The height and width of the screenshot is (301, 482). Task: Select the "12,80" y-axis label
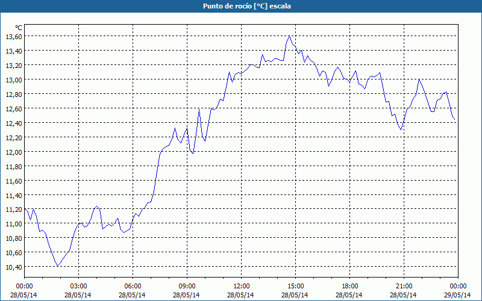[x=14, y=94]
